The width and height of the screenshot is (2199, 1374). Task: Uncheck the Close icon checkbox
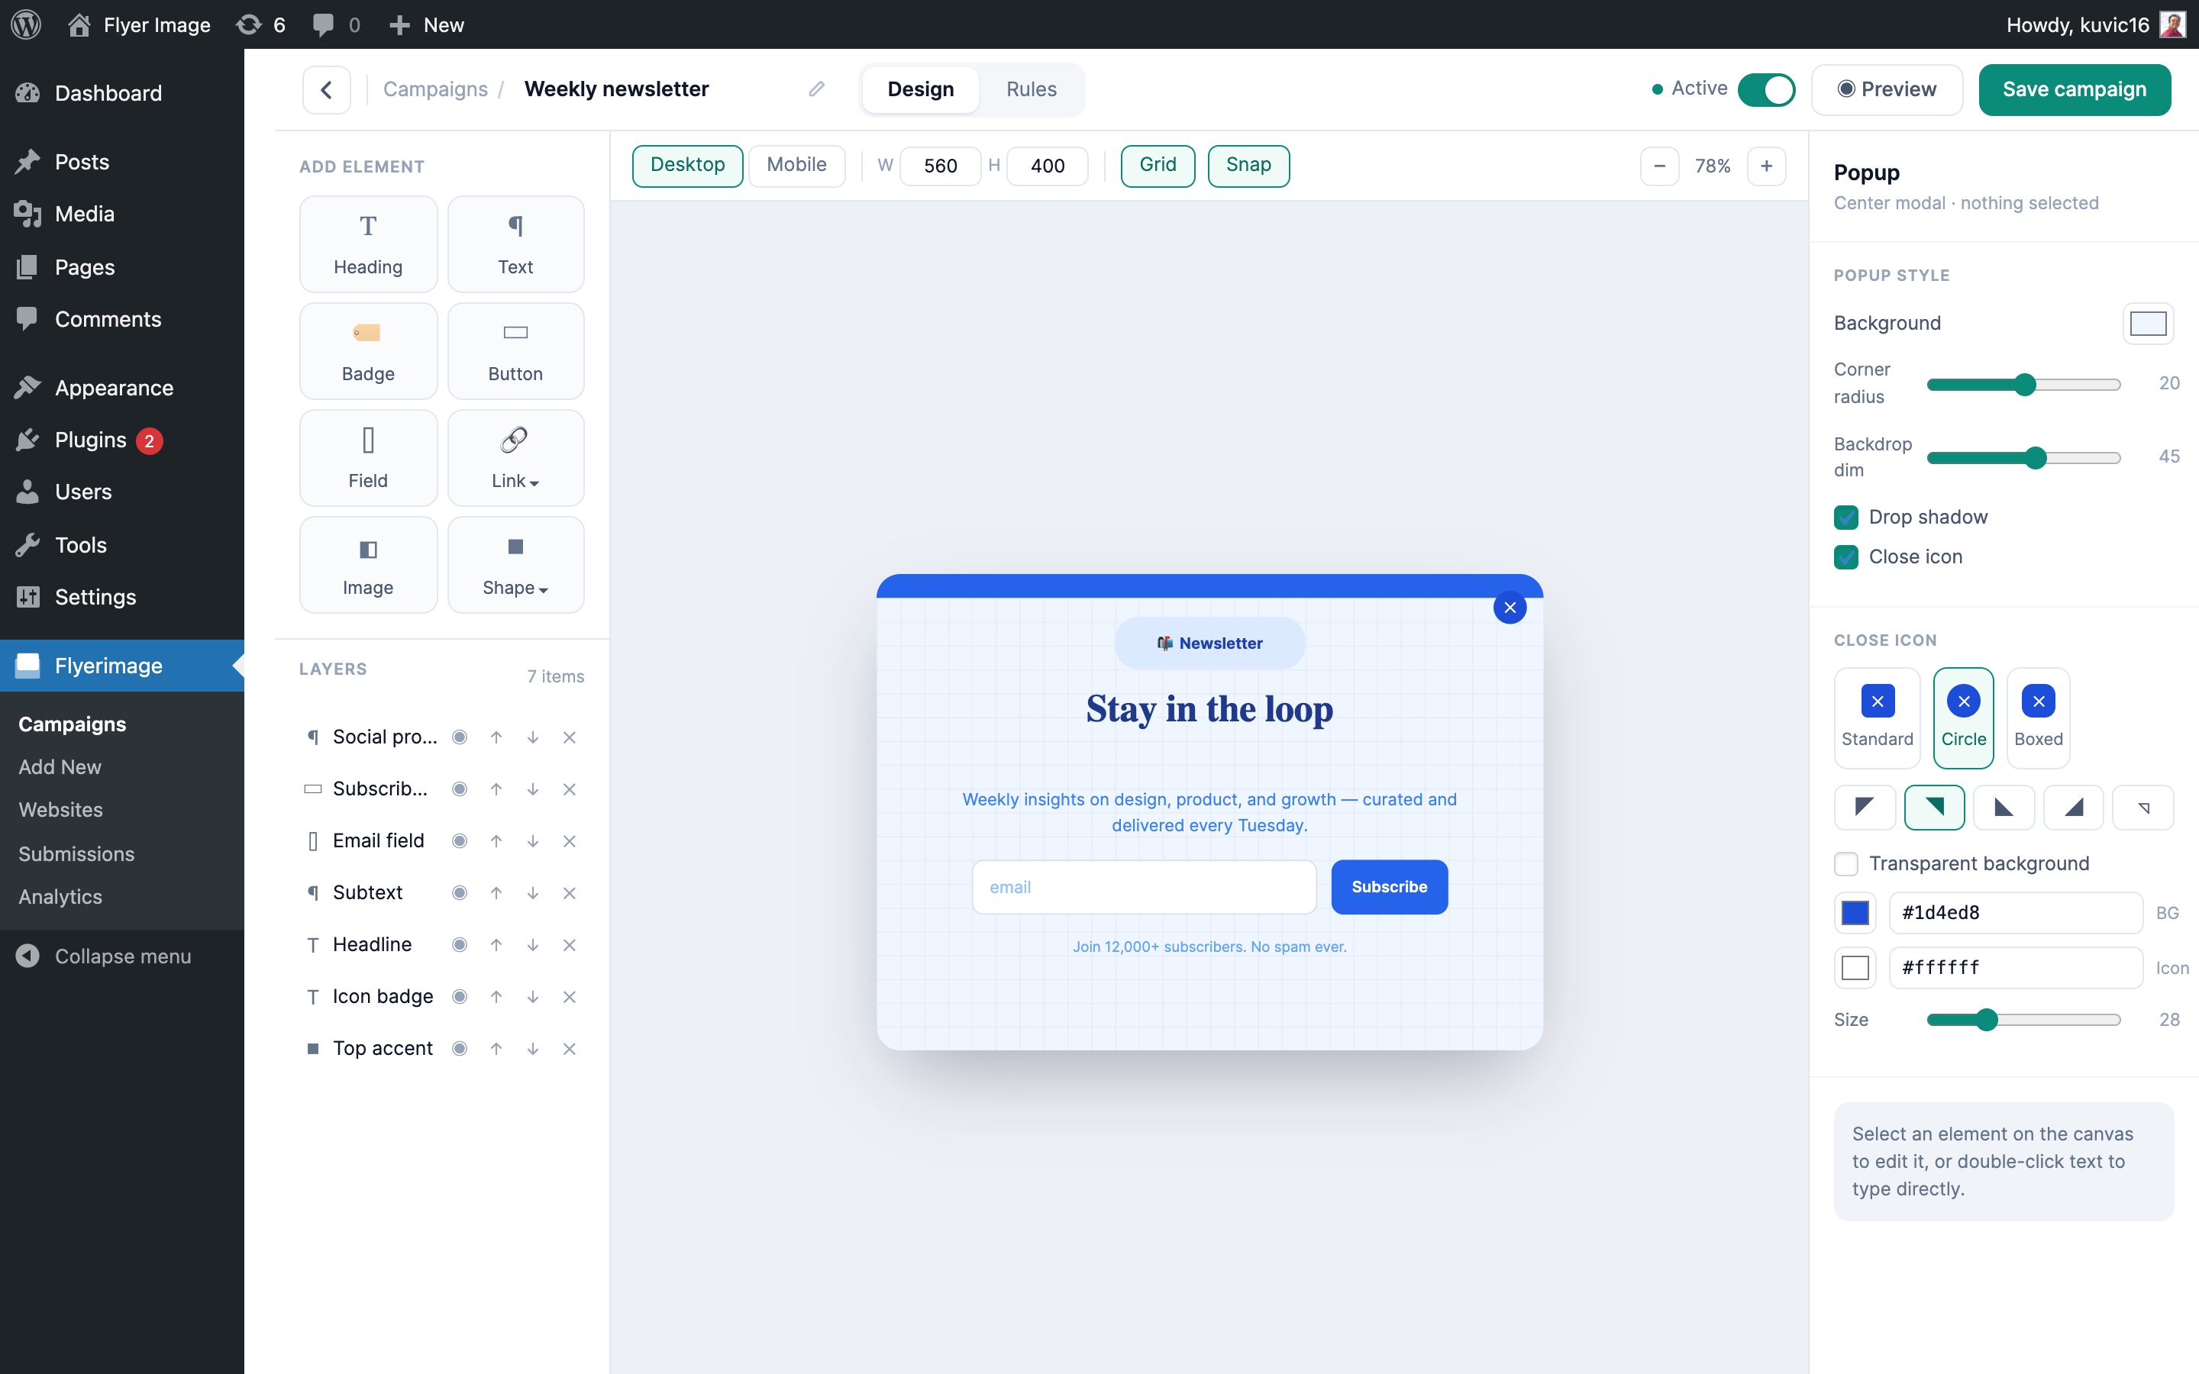1845,557
